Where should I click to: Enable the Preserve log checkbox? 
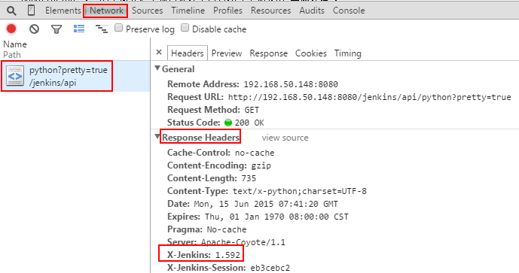[x=118, y=28]
